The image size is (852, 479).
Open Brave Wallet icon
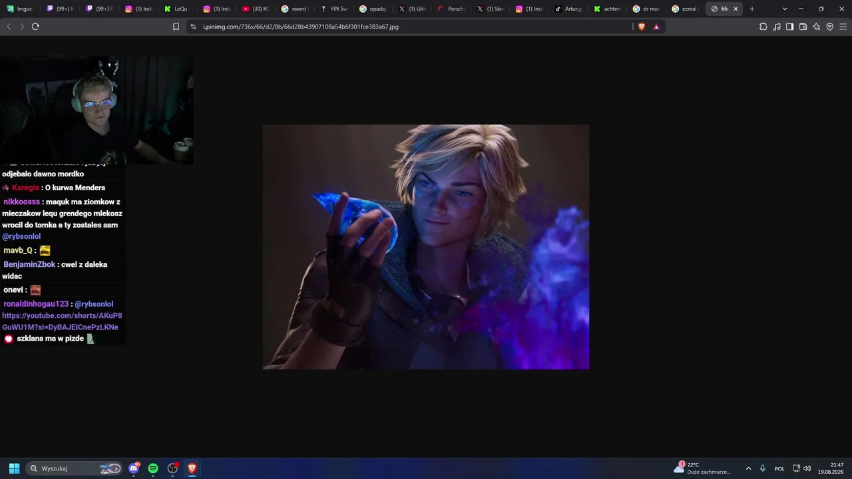point(803,27)
